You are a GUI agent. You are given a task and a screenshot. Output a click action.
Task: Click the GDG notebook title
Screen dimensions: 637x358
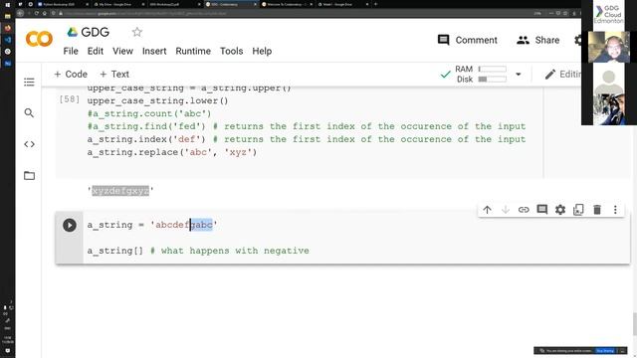tap(96, 32)
